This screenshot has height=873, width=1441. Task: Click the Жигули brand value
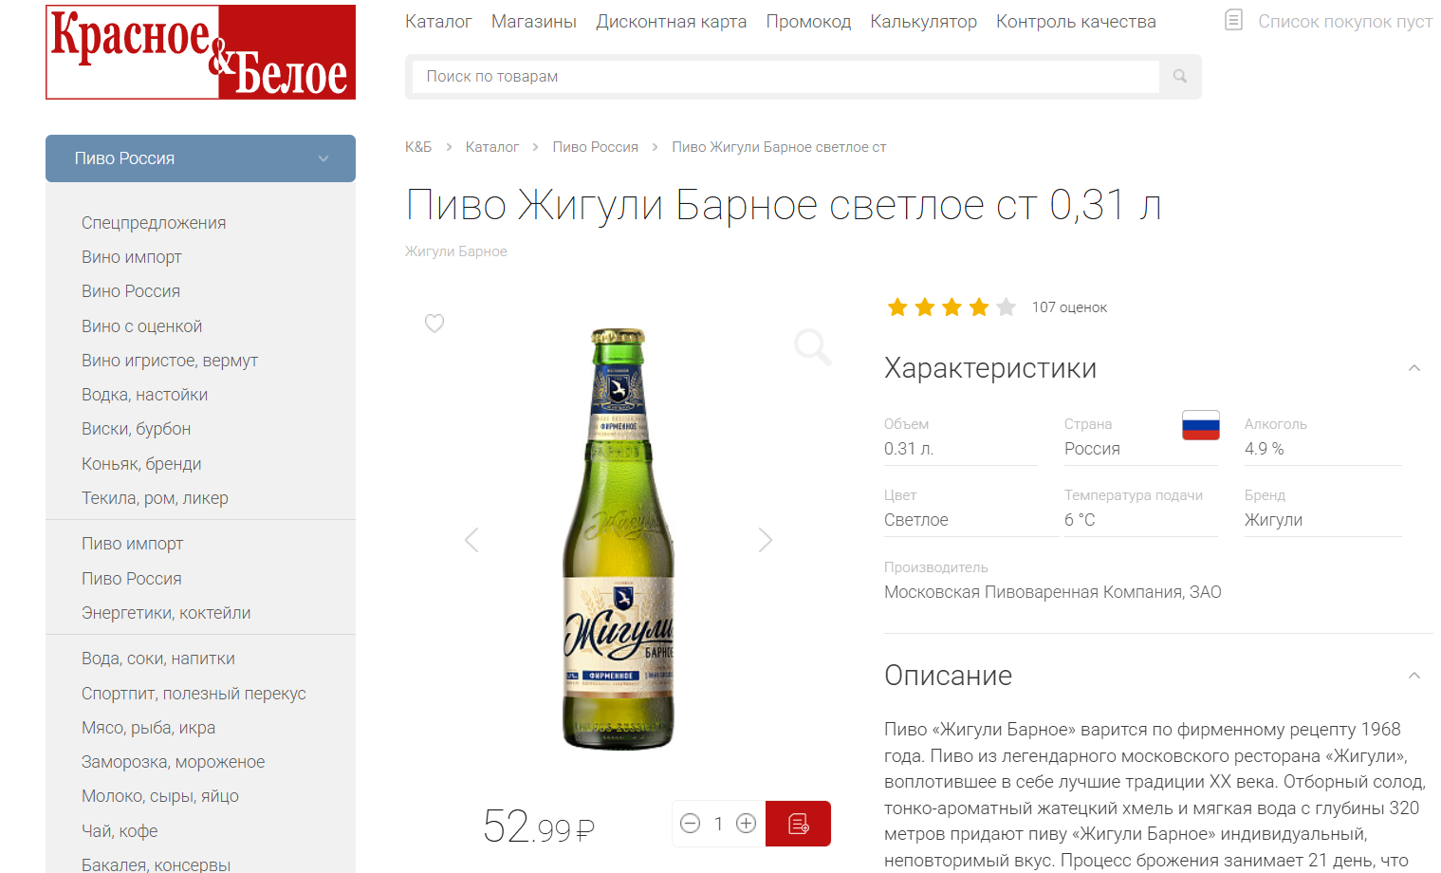point(1273,520)
